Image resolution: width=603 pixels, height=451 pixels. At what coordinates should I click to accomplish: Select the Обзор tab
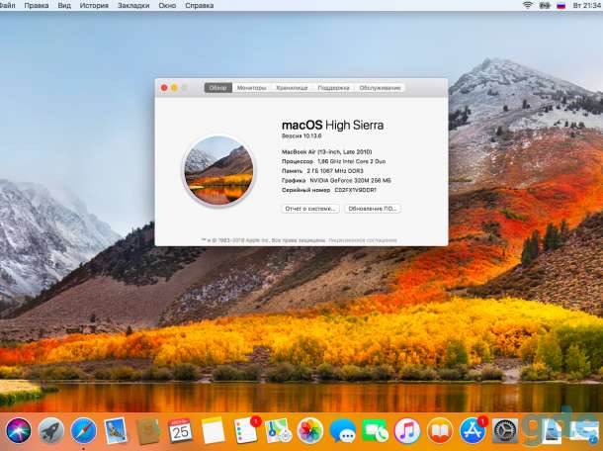(x=218, y=88)
